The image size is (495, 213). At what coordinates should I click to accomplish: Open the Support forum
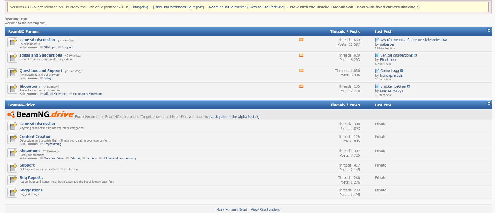tap(27, 165)
